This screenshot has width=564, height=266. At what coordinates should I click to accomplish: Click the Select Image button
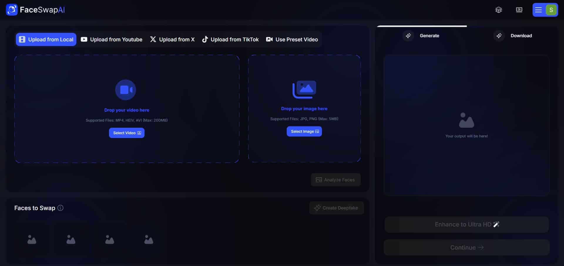click(304, 131)
